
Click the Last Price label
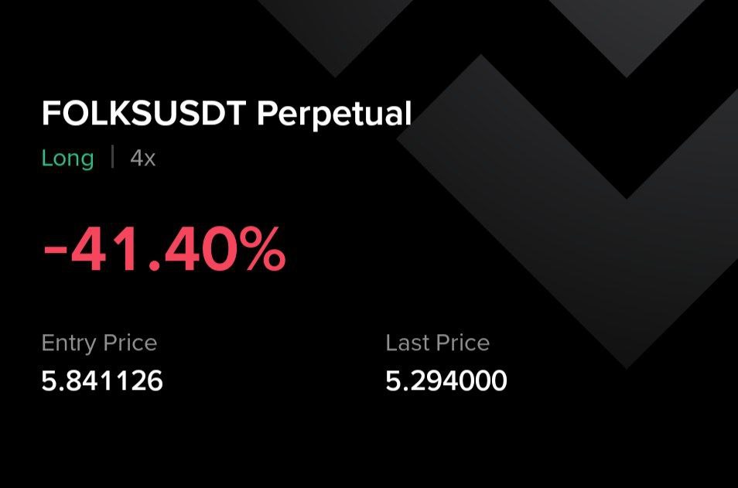click(x=437, y=343)
